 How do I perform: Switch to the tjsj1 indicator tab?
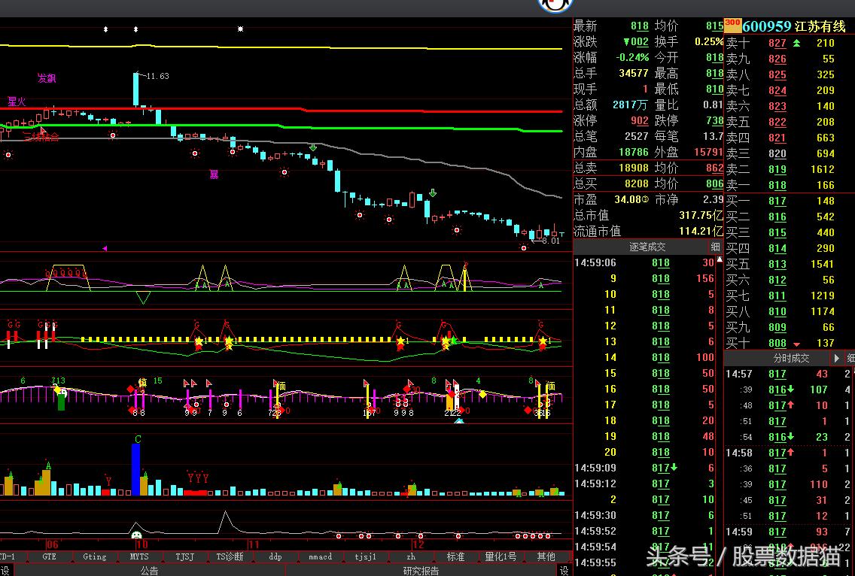[365, 556]
